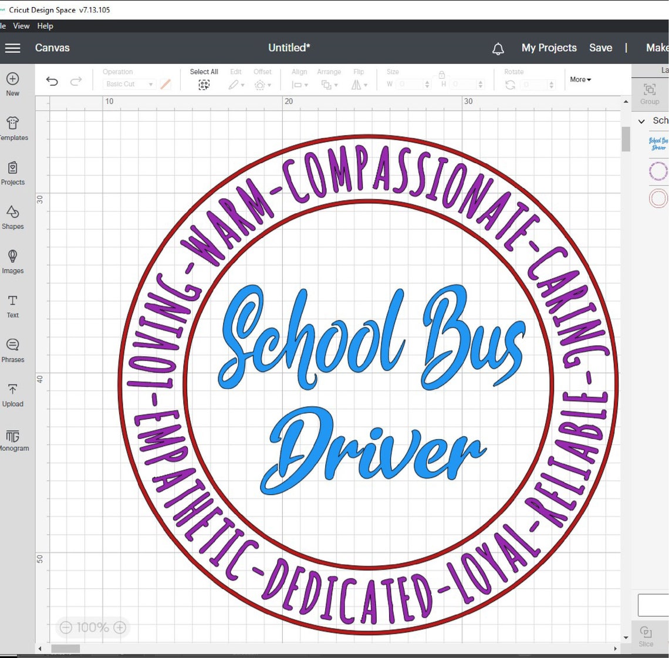Open the View menu

(21, 26)
